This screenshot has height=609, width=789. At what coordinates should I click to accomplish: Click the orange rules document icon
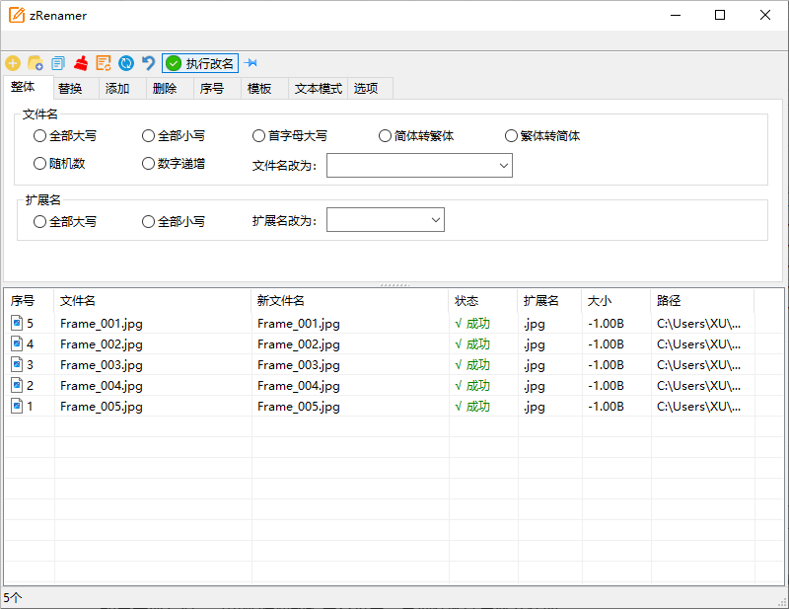104,63
